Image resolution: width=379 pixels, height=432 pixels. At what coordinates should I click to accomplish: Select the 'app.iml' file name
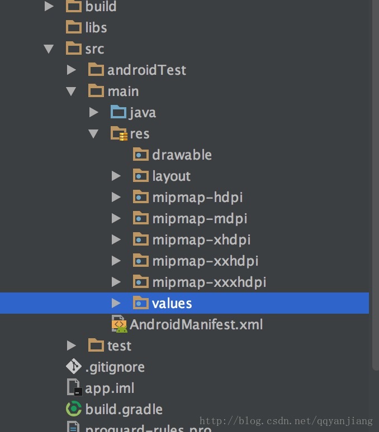point(110,388)
